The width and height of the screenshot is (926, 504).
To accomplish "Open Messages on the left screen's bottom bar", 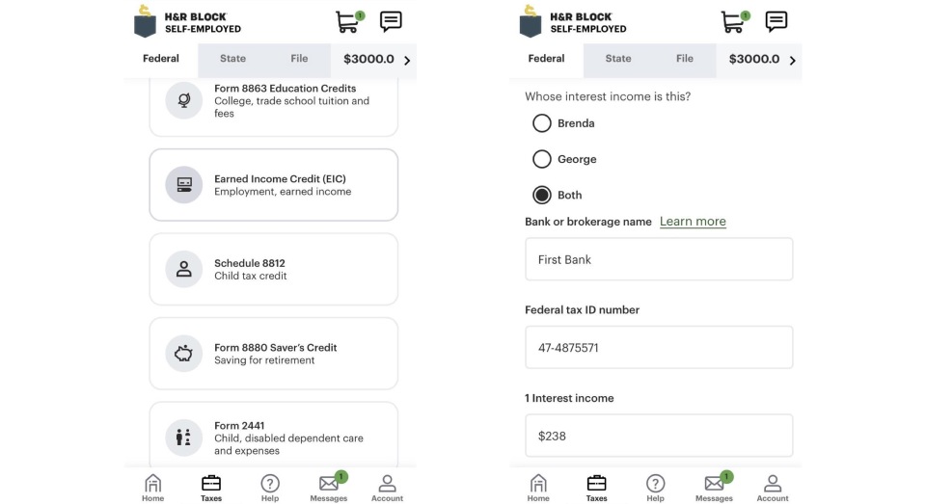I will (x=329, y=487).
